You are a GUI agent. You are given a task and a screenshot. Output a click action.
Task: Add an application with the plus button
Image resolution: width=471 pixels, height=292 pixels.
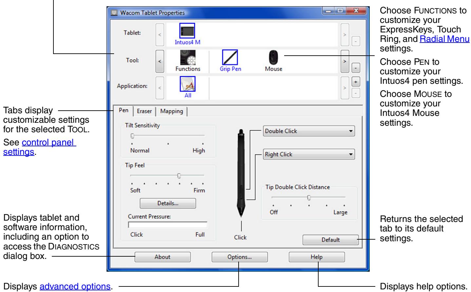(x=355, y=82)
